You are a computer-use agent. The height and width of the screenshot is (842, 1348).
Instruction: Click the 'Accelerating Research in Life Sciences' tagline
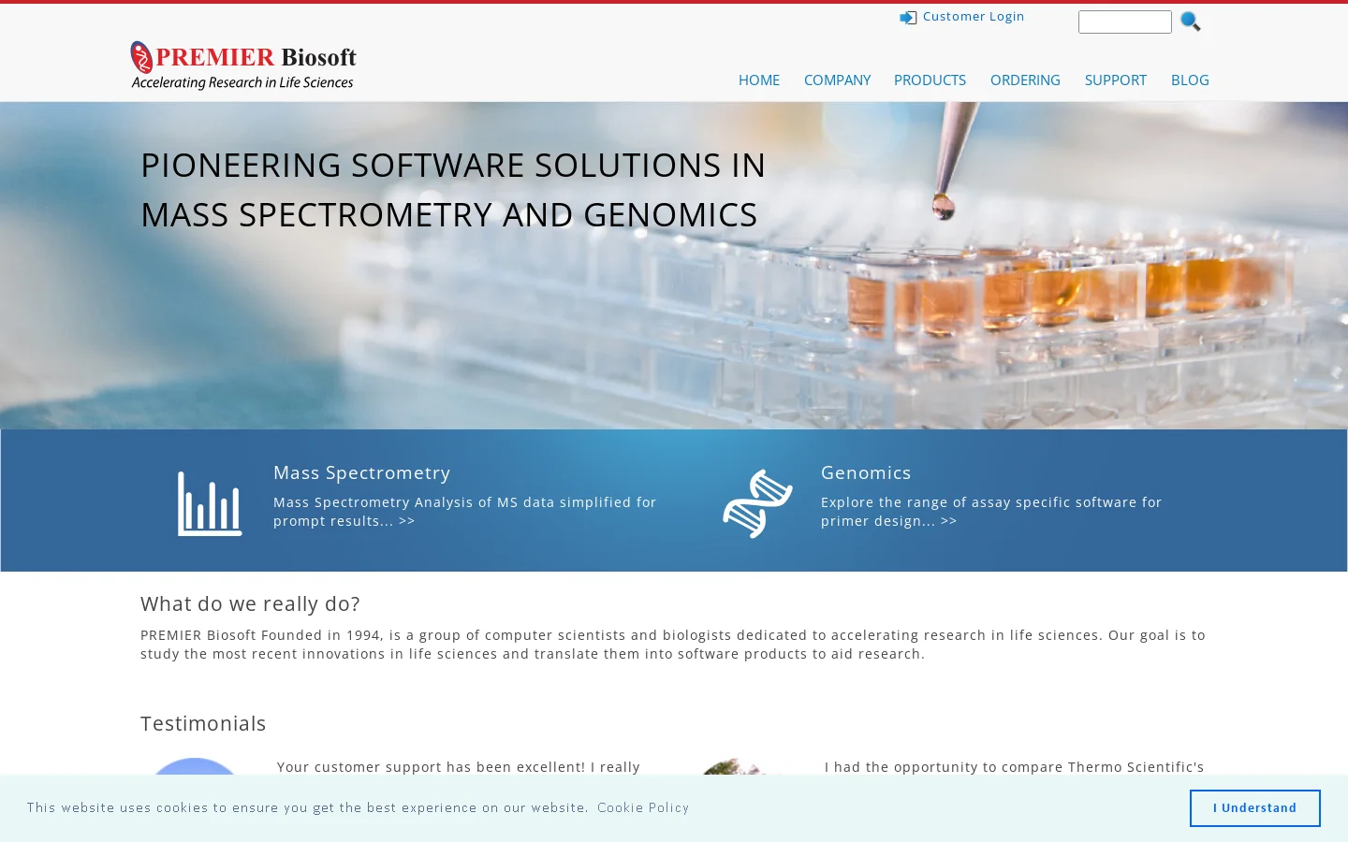(242, 82)
